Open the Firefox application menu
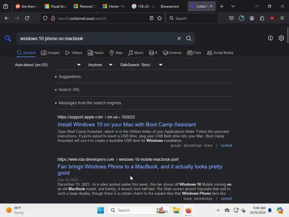 pos(282,18)
